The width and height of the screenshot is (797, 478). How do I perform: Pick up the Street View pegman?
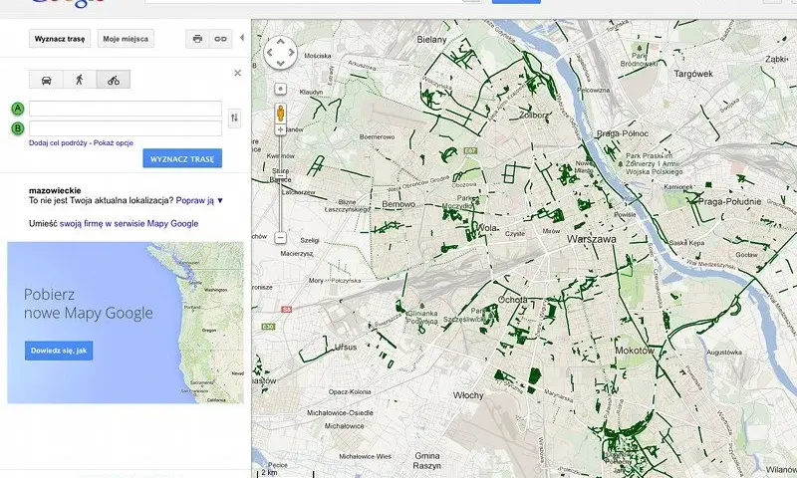pyautogui.click(x=281, y=113)
